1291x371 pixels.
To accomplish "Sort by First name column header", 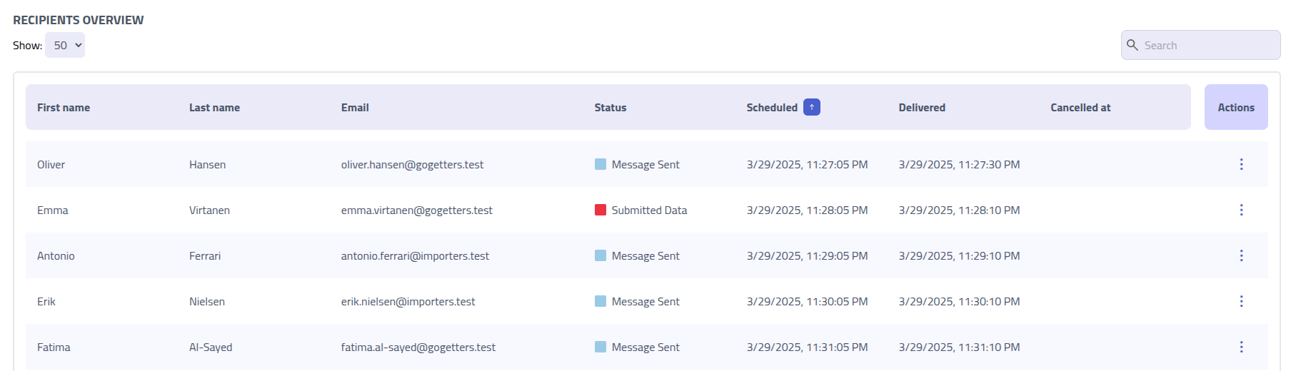I will coord(64,108).
